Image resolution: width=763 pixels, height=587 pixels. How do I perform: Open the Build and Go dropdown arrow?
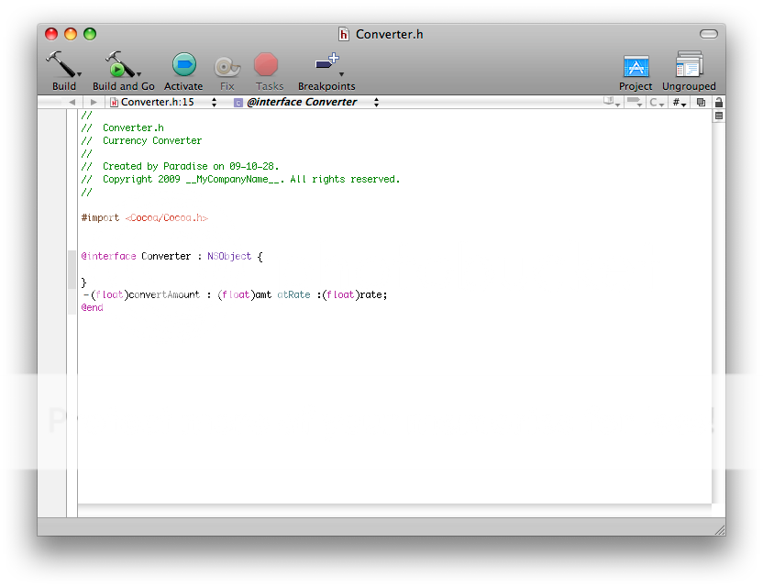[x=139, y=74]
